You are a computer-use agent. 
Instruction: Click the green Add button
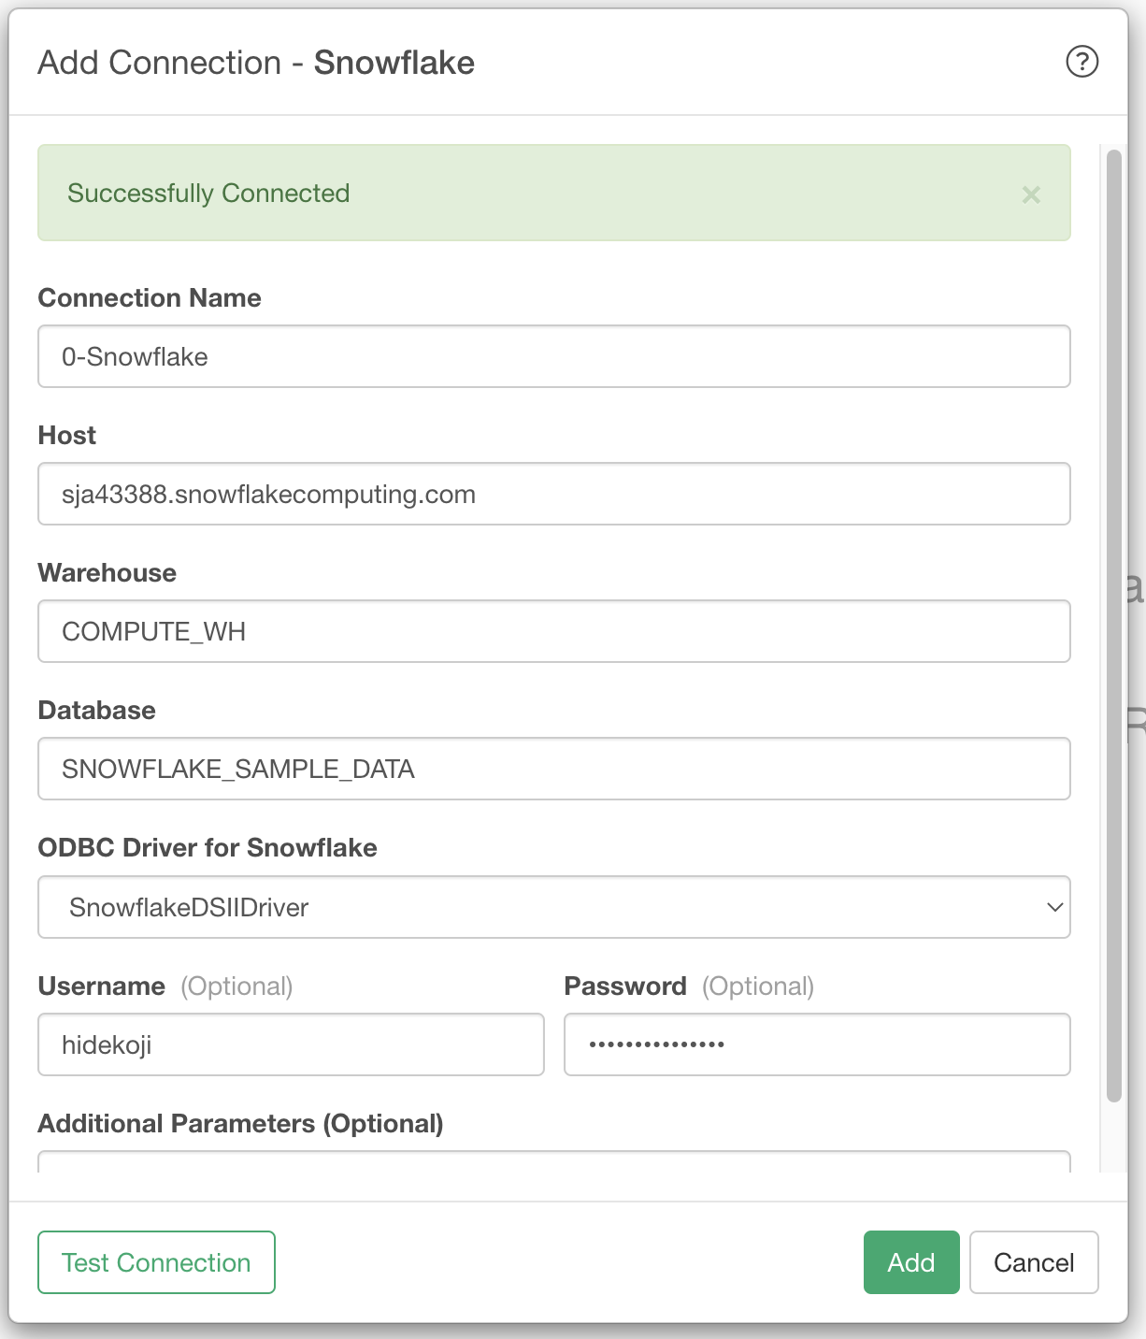(x=911, y=1262)
